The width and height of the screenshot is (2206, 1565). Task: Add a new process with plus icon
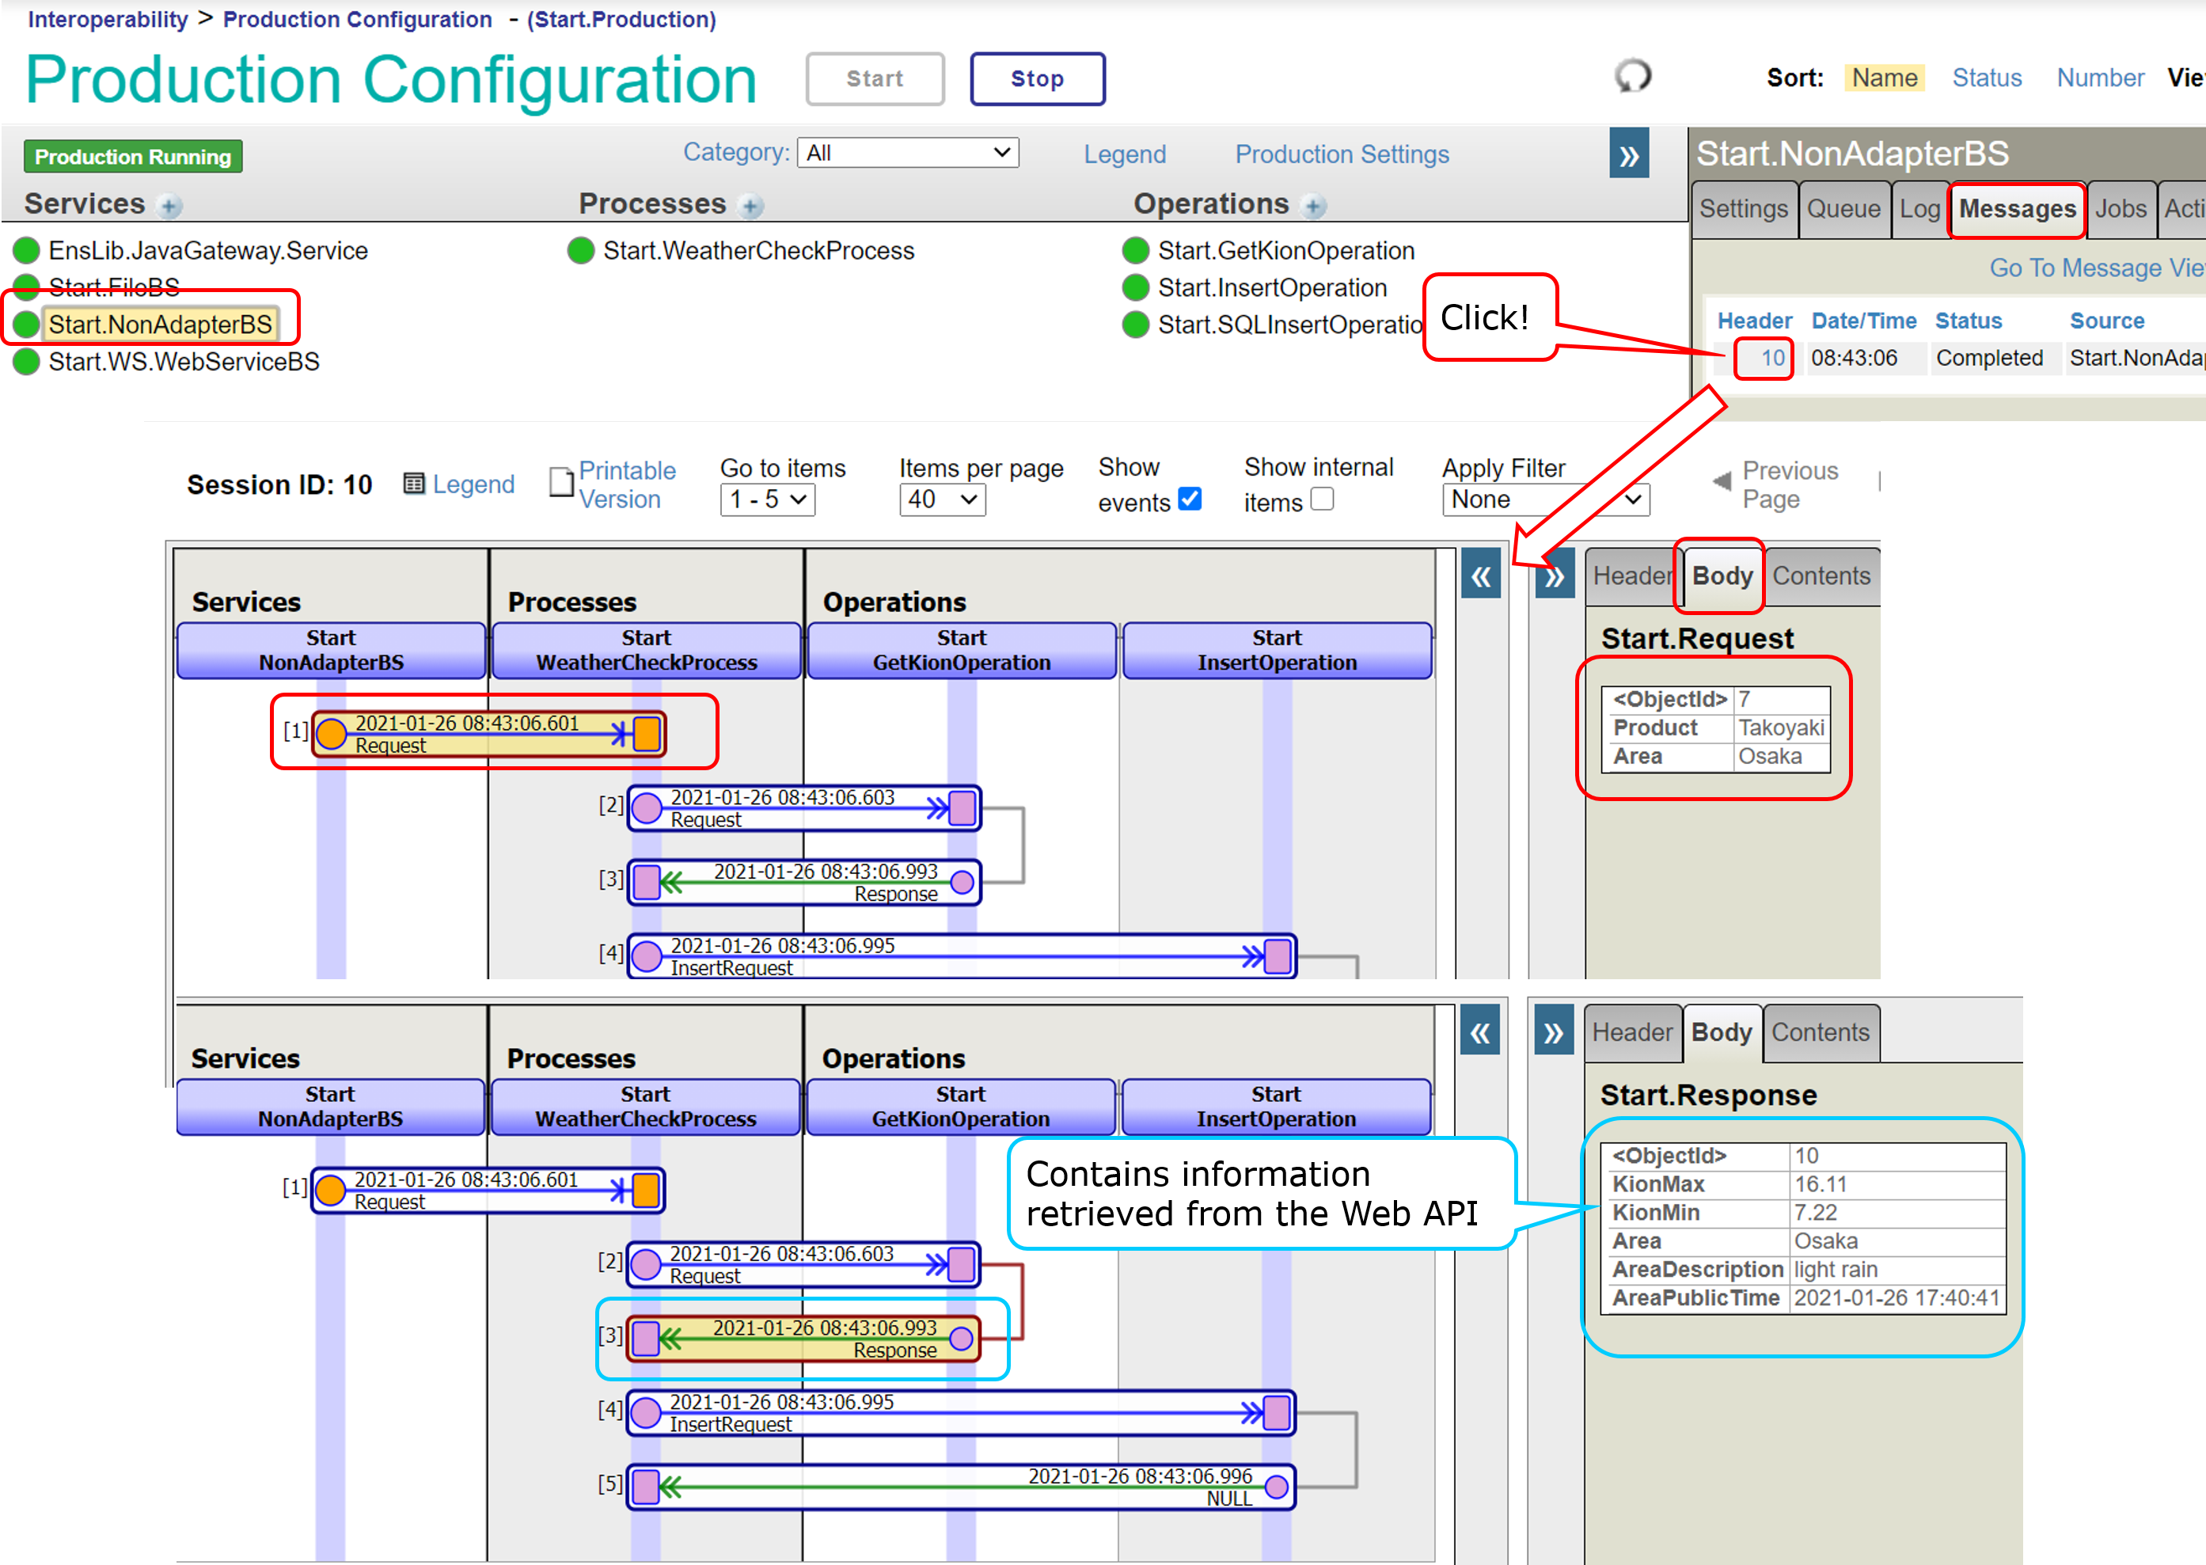[750, 205]
